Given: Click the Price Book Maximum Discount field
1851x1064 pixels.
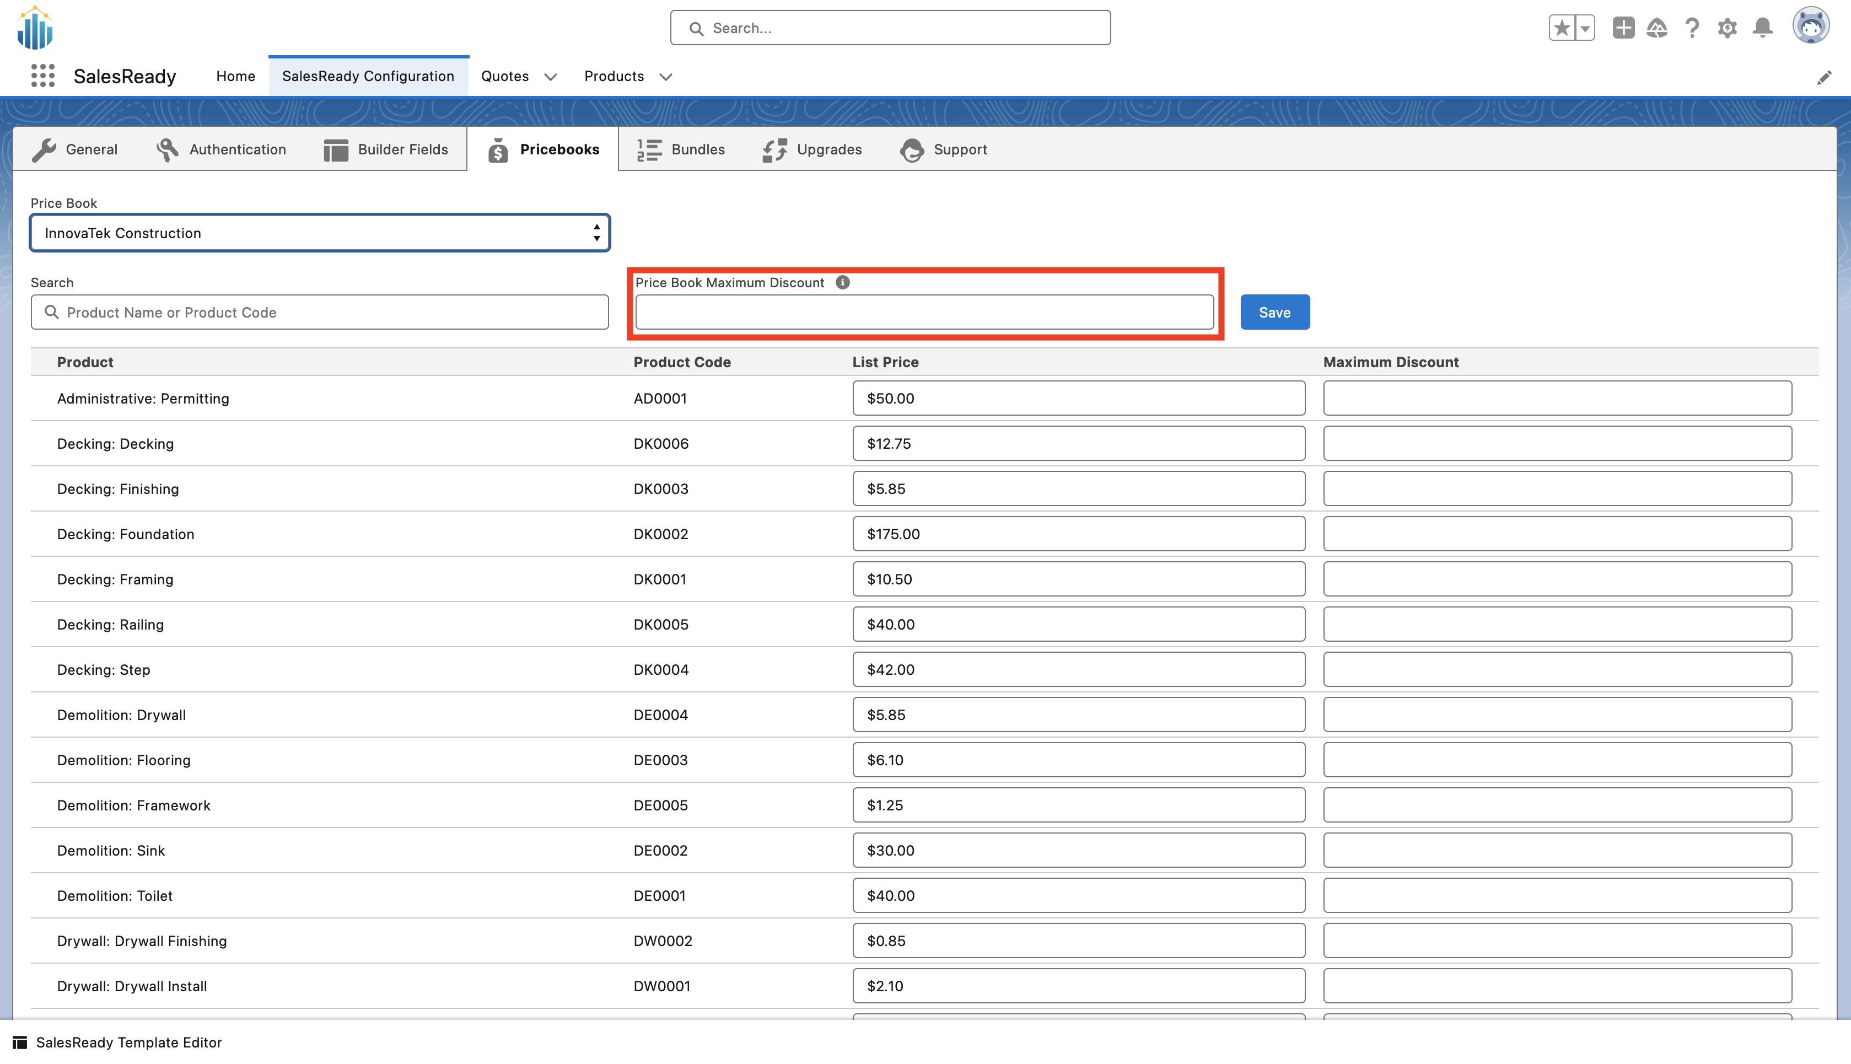Looking at the screenshot, I should click(924, 313).
